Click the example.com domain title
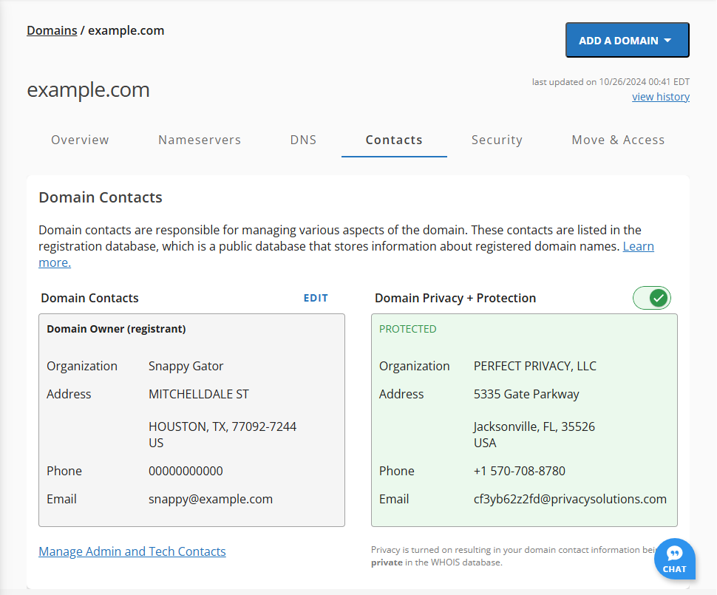717x595 pixels. [x=88, y=89]
